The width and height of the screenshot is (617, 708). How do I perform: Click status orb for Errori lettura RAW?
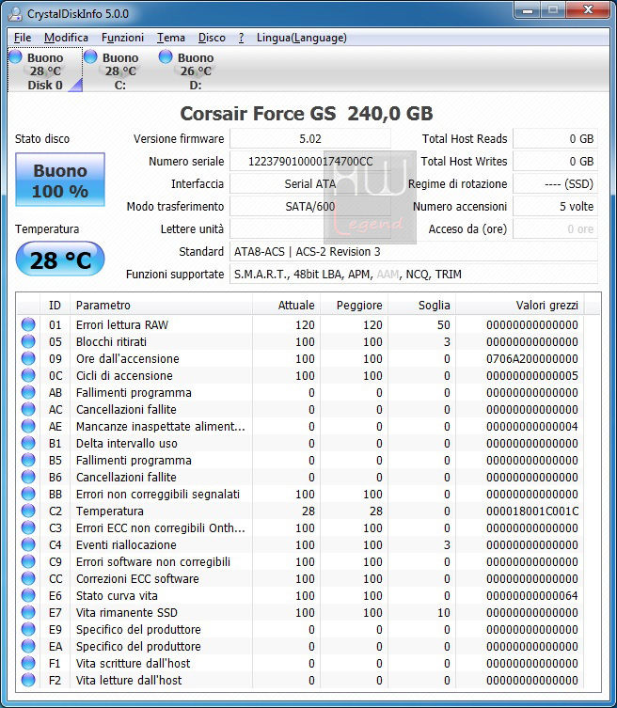[28, 324]
